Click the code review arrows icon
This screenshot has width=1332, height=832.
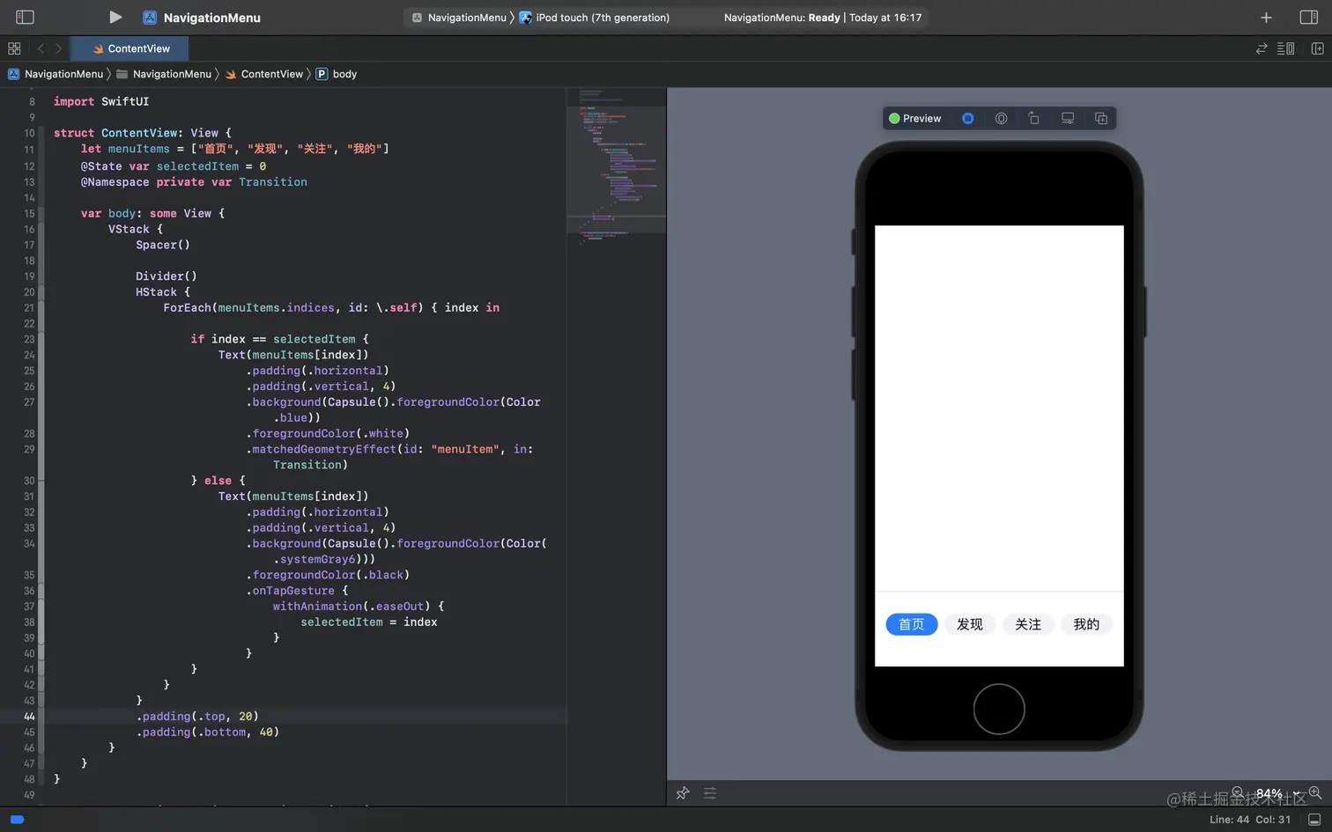(1262, 48)
